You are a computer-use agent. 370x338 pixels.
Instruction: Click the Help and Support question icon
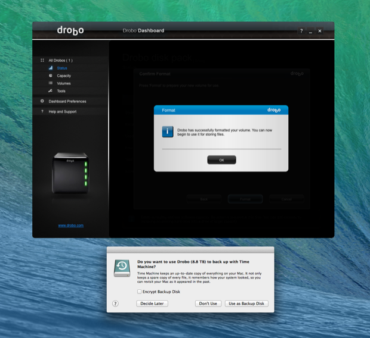(42, 111)
